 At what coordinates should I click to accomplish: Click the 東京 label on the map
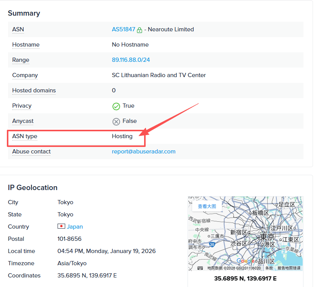(x=267, y=236)
